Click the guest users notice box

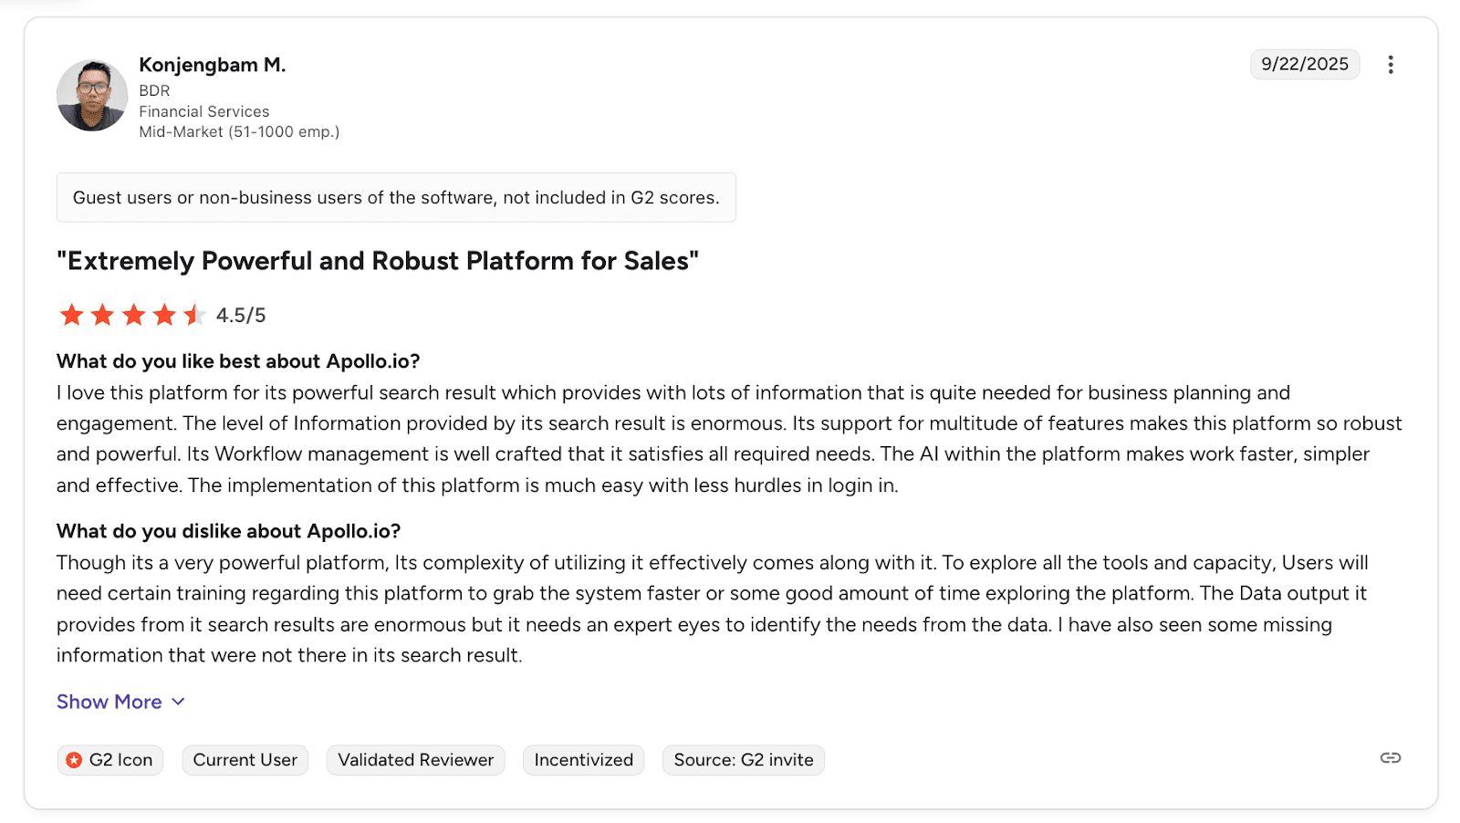tap(396, 198)
